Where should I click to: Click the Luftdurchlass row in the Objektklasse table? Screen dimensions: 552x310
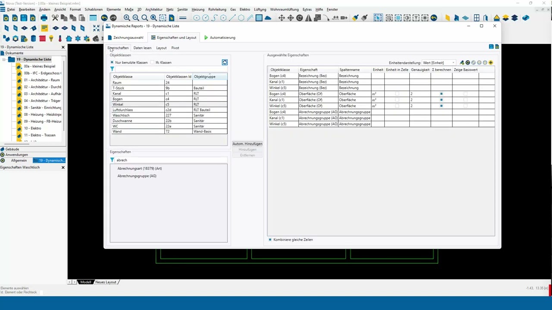coord(169,110)
